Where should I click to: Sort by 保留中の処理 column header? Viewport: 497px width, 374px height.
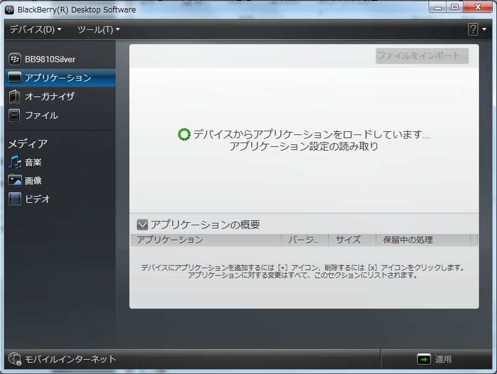(x=423, y=240)
